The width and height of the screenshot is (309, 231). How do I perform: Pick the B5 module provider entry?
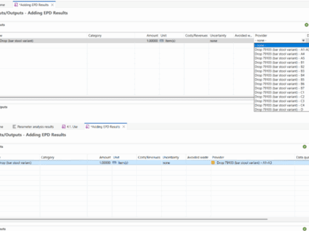281,80
